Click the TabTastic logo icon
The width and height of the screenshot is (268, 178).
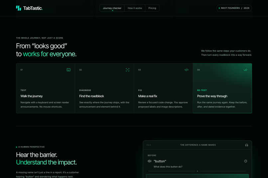pyautogui.click(x=19, y=8)
